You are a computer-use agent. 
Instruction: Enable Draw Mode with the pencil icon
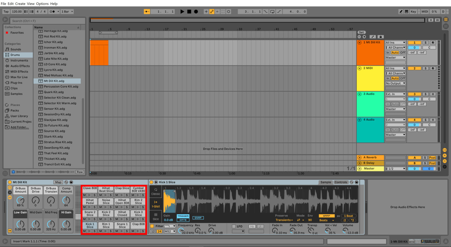[401, 11]
